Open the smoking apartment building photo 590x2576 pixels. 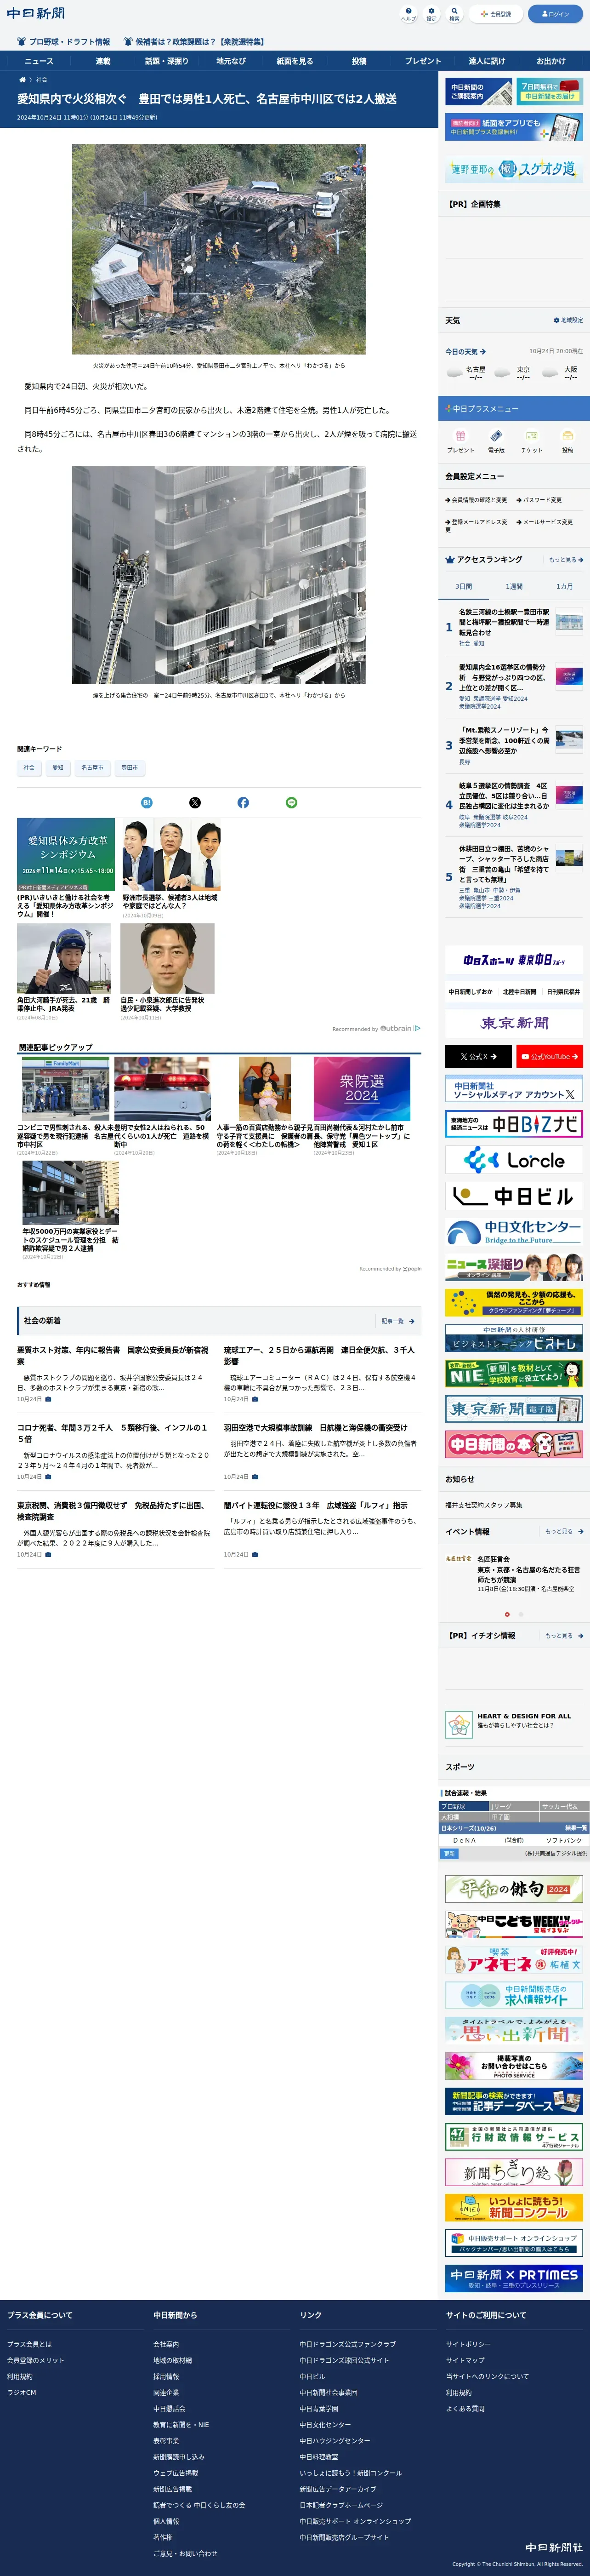(x=219, y=575)
